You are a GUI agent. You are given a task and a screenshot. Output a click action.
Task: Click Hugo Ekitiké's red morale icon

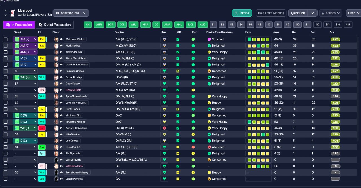[193, 147]
